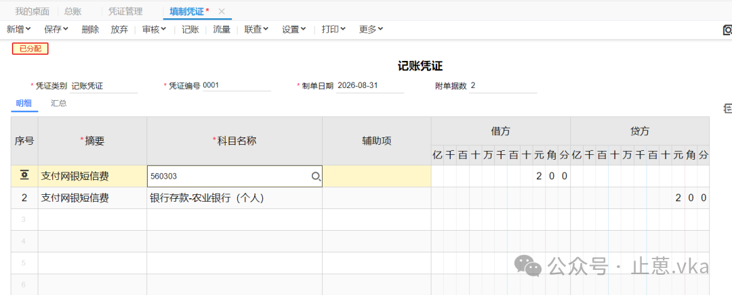Click row 1 辅助项 cell
This screenshot has height=295, width=732.
(x=377, y=177)
